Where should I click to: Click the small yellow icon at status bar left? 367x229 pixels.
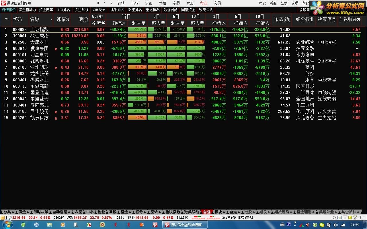(x=2, y=218)
